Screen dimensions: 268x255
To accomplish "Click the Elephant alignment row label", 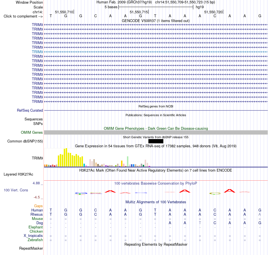I will tap(36, 227).
